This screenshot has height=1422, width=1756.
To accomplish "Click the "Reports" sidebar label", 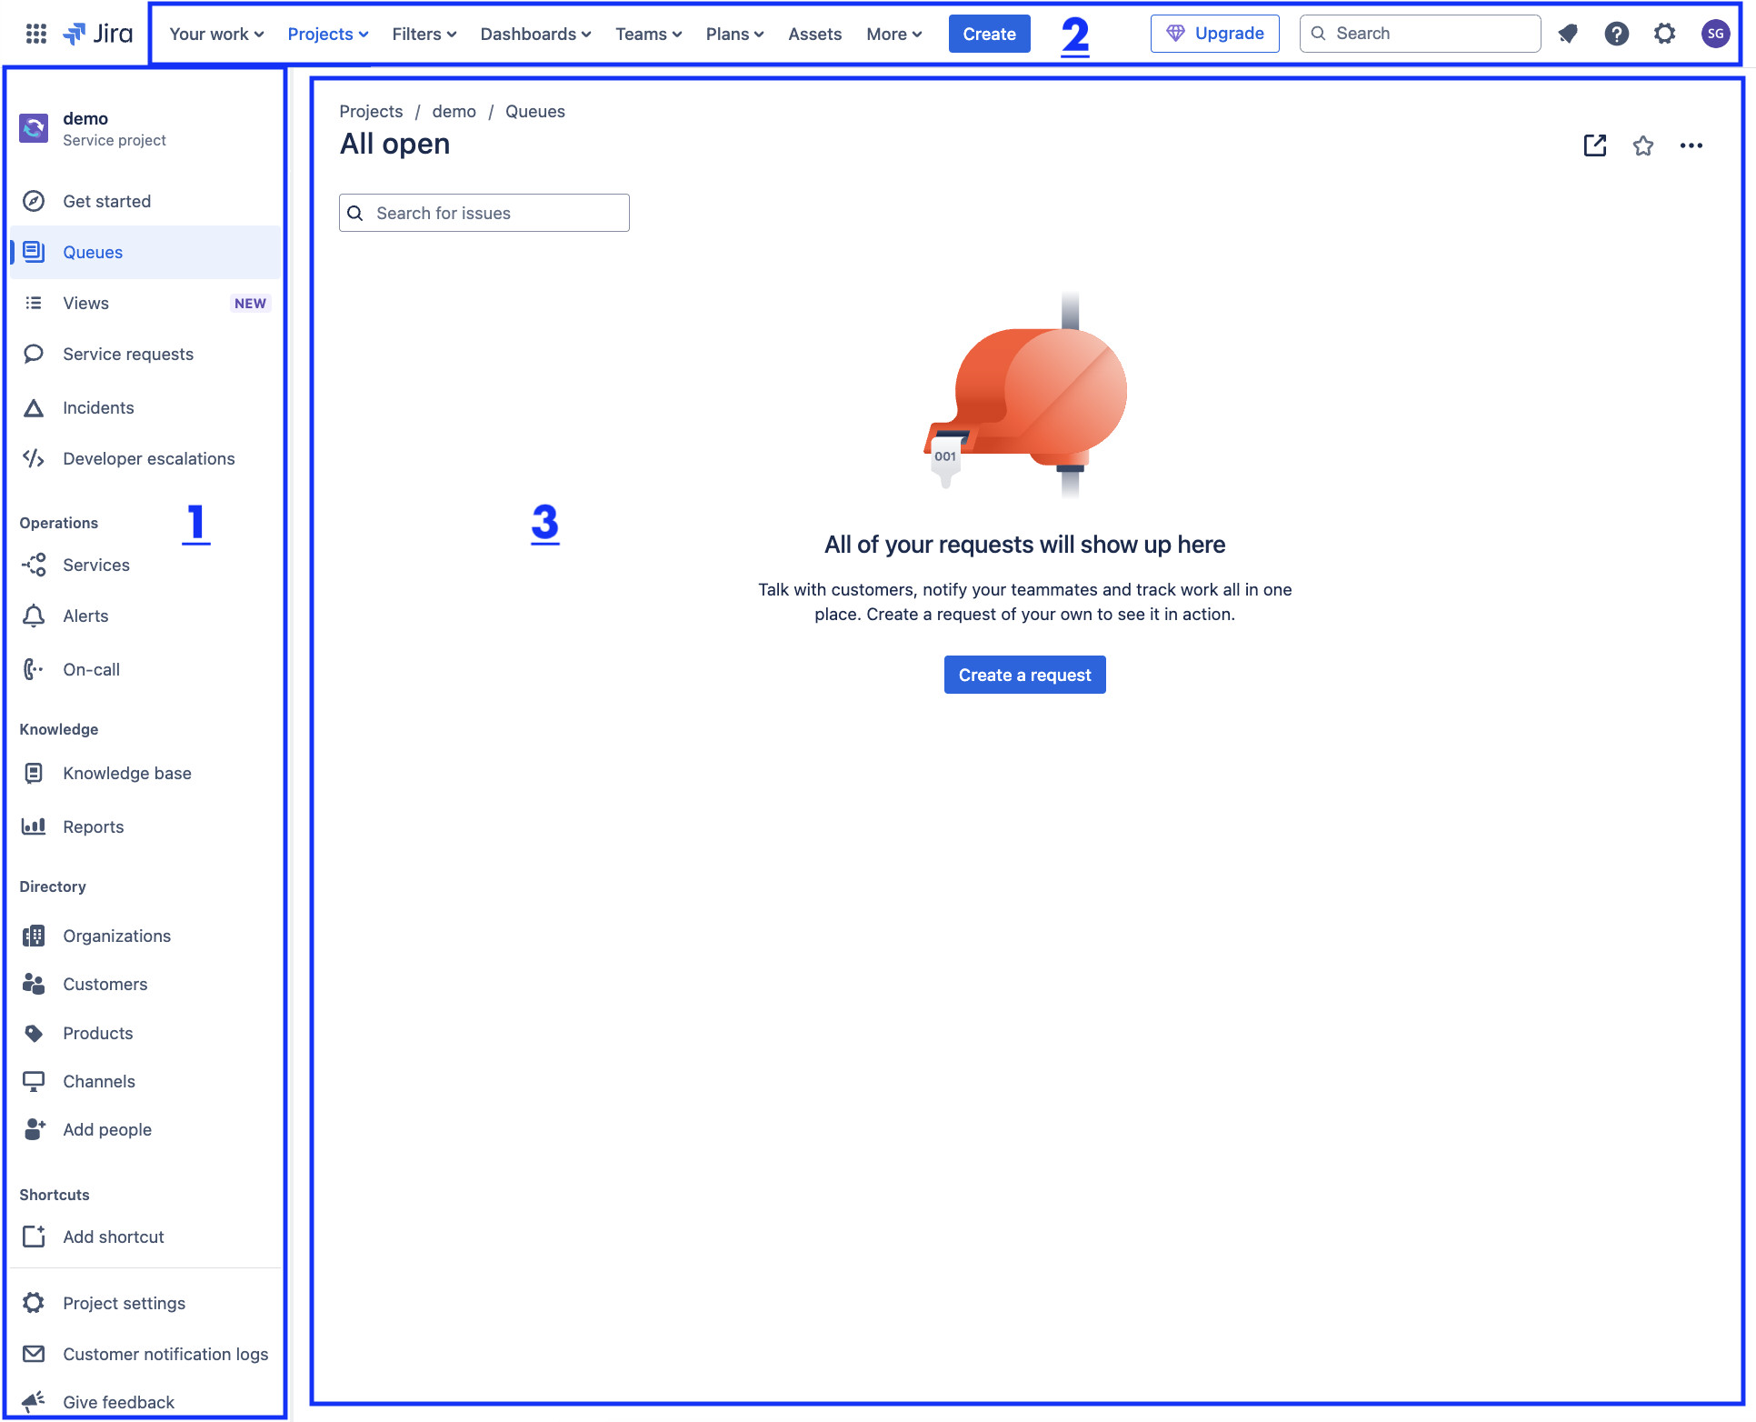I will click(93, 826).
